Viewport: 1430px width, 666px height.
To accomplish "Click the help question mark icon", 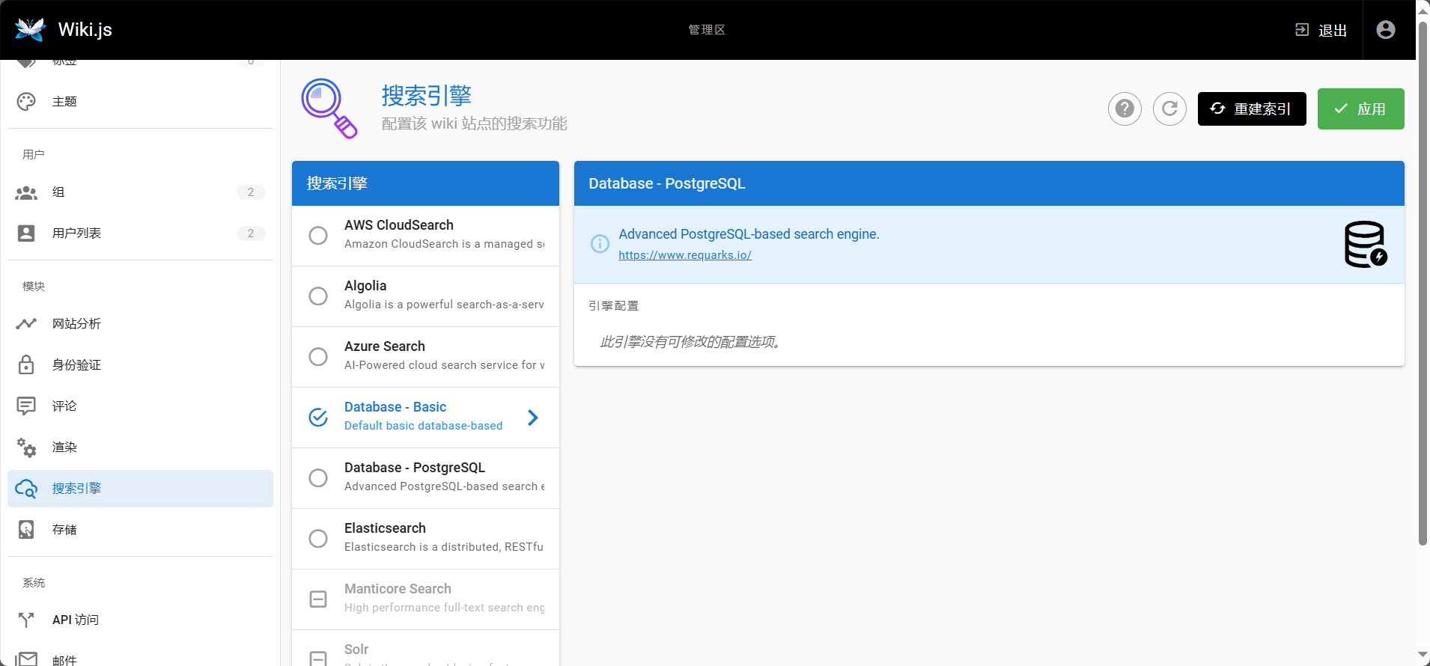I will coord(1125,109).
